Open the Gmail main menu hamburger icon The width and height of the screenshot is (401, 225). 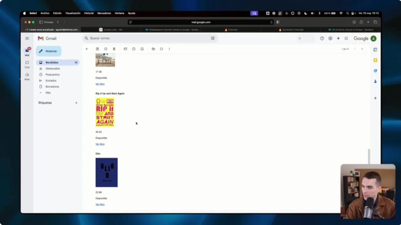click(x=27, y=38)
